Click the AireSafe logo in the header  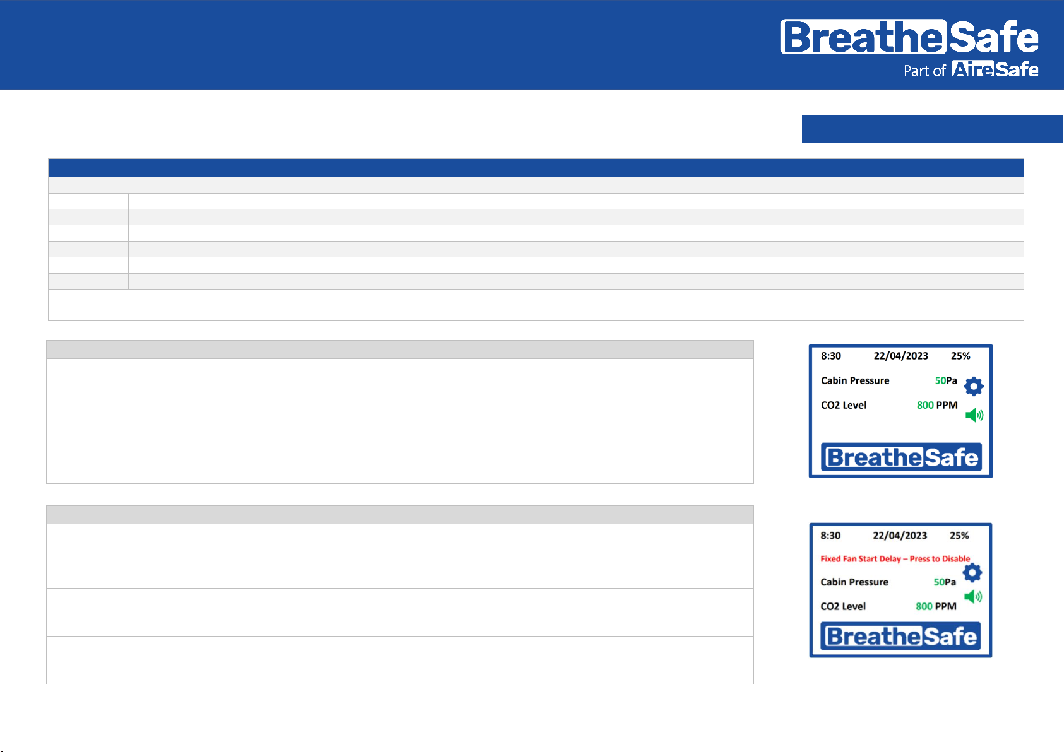(995, 69)
